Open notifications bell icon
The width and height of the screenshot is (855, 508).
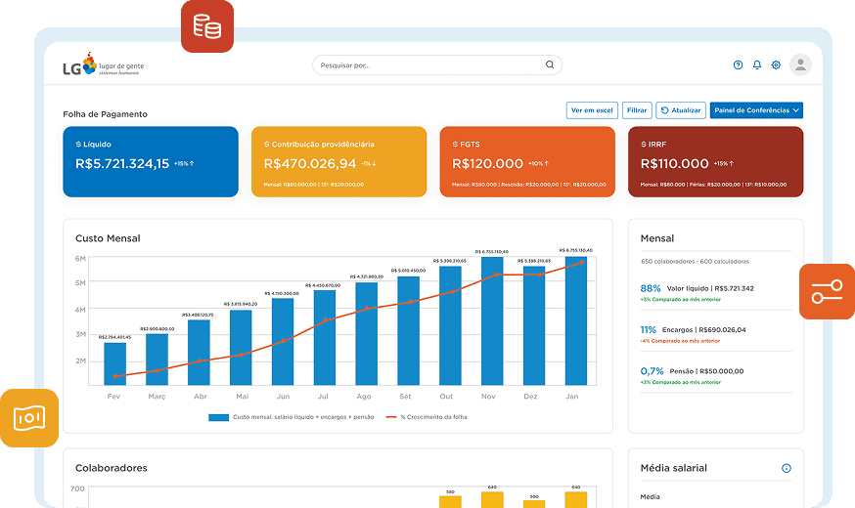756,65
